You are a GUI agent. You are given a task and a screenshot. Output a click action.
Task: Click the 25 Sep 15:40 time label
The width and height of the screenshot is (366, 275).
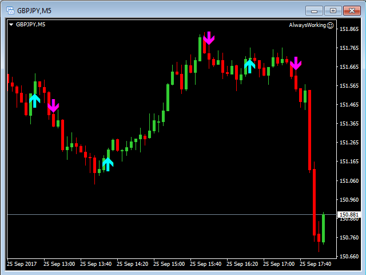pyautogui.click(x=205, y=264)
